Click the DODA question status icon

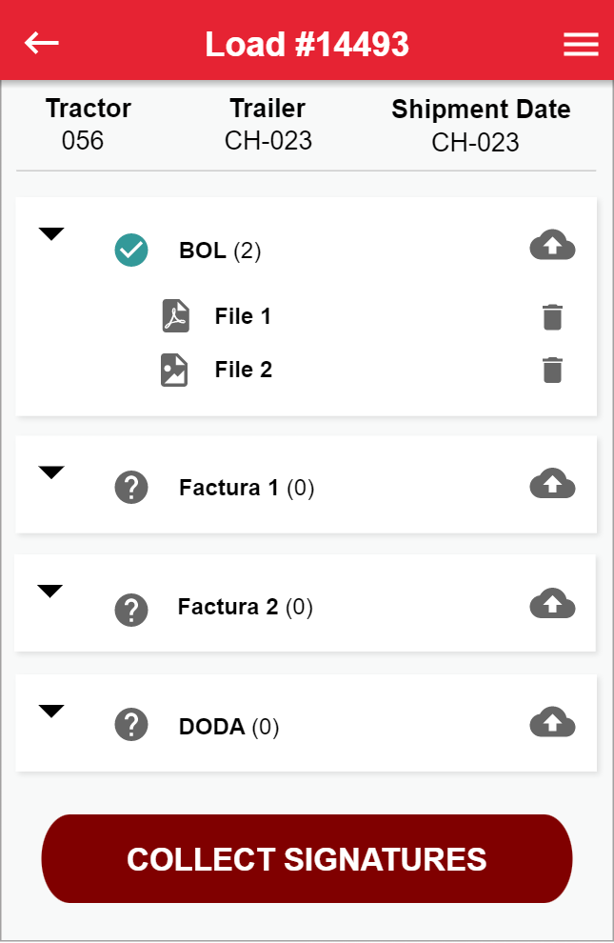click(x=131, y=725)
